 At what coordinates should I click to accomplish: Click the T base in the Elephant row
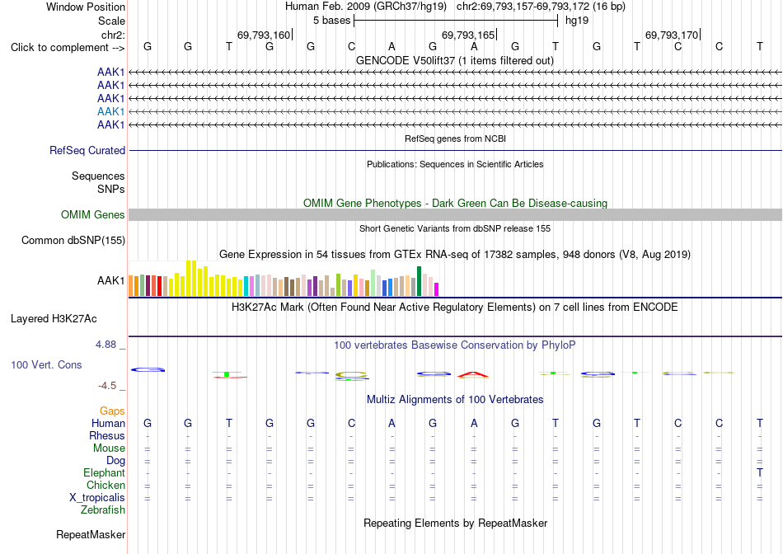point(760,472)
